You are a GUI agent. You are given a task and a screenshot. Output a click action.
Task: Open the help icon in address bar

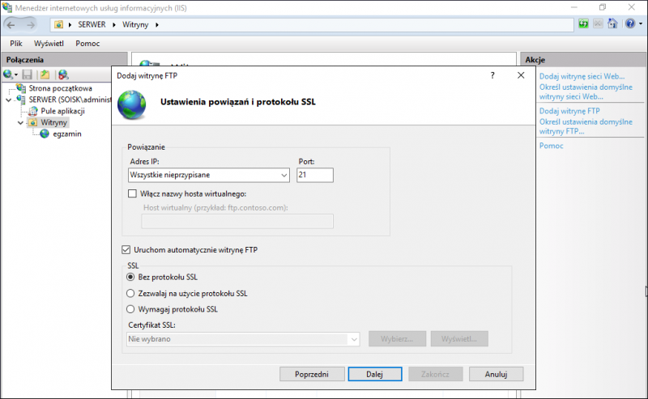[630, 23]
